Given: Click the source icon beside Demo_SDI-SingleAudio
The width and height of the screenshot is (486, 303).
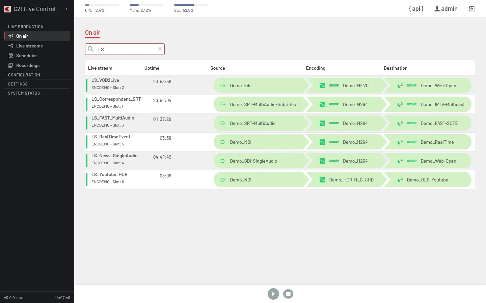Looking at the screenshot, I should click(x=223, y=161).
